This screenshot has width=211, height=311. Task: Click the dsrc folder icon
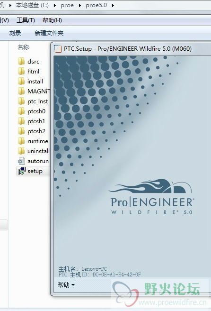21,61
